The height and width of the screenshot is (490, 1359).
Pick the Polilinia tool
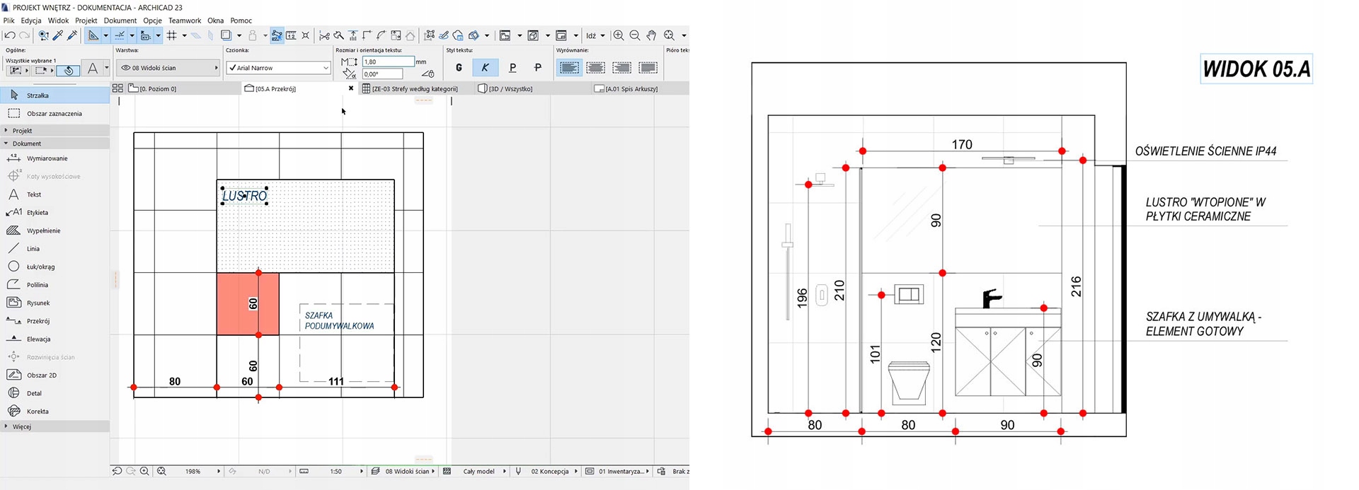pyautogui.click(x=37, y=285)
